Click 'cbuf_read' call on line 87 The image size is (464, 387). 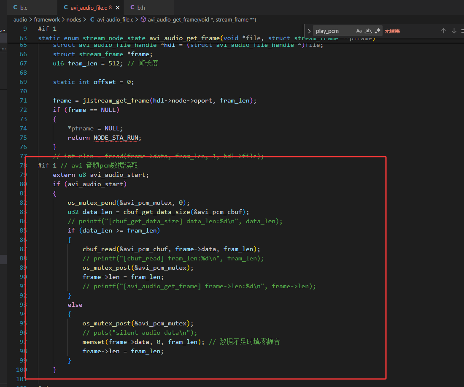[99, 249]
